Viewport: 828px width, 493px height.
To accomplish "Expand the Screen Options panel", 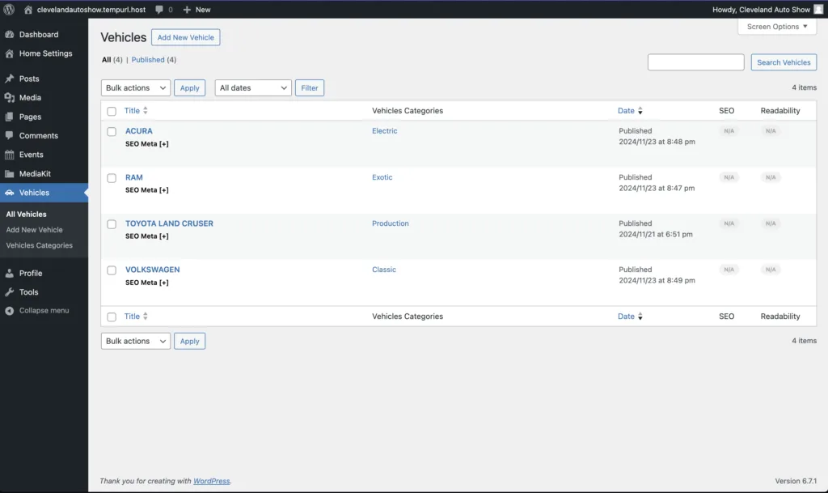I will click(x=777, y=27).
